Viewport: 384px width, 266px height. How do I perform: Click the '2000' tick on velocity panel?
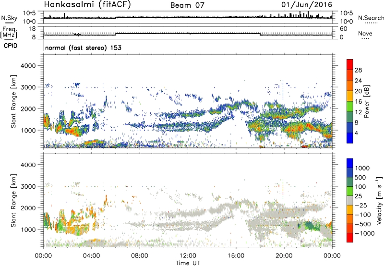point(28,208)
